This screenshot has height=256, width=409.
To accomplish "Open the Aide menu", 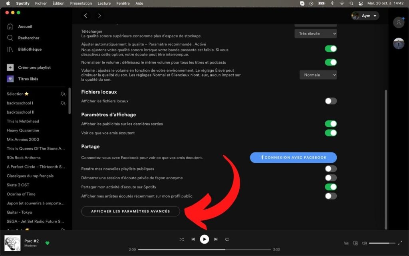I will (x=139, y=3).
